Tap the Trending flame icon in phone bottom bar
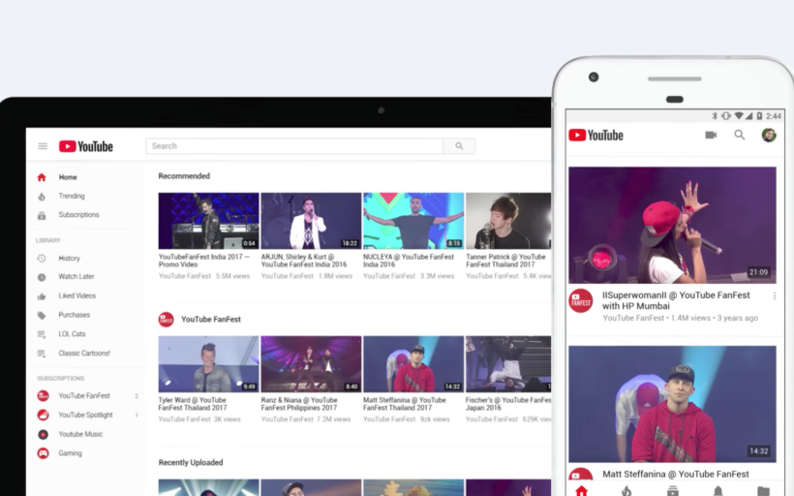 tap(626, 490)
